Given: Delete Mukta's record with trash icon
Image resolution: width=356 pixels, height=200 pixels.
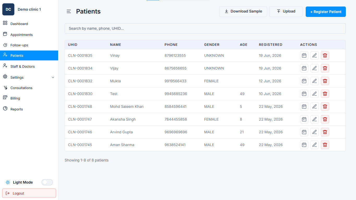Looking at the screenshot, I should tap(325, 81).
